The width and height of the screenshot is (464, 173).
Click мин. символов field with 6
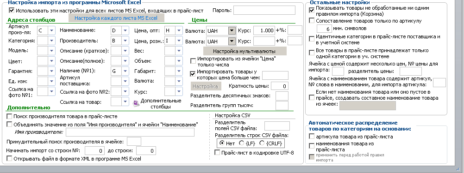324,29
